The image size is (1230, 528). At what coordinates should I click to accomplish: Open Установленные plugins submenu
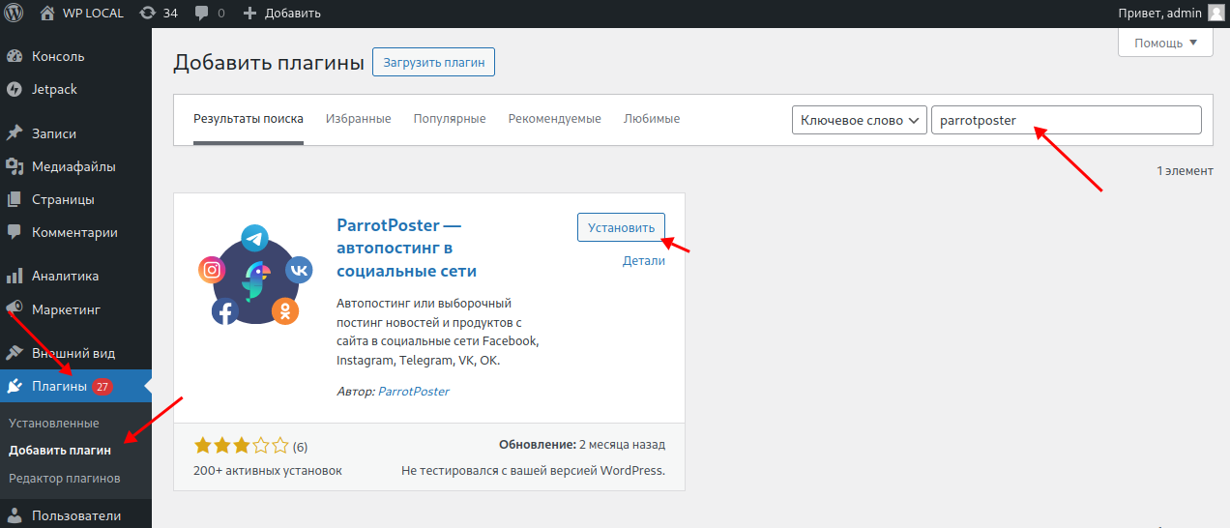pyautogui.click(x=54, y=424)
